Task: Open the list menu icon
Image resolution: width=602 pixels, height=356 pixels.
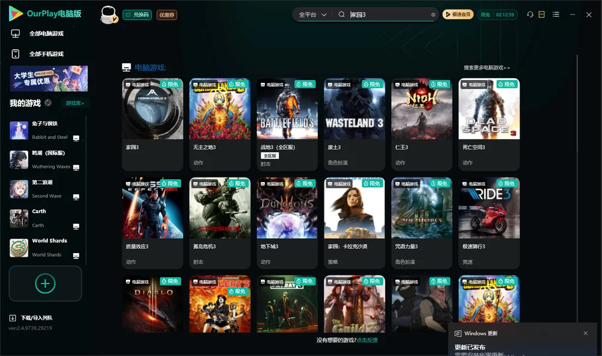Action: click(556, 14)
